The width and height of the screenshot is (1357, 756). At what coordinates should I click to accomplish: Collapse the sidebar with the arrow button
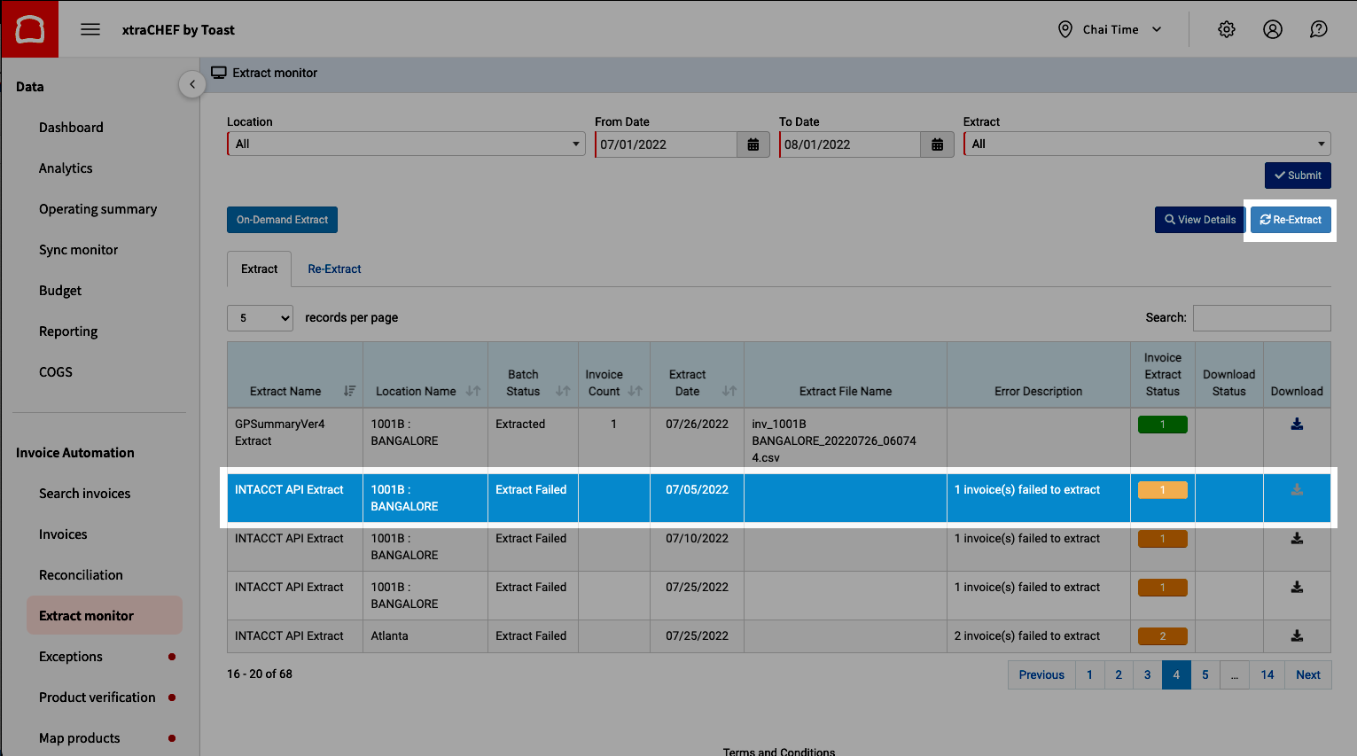point(192,85)
